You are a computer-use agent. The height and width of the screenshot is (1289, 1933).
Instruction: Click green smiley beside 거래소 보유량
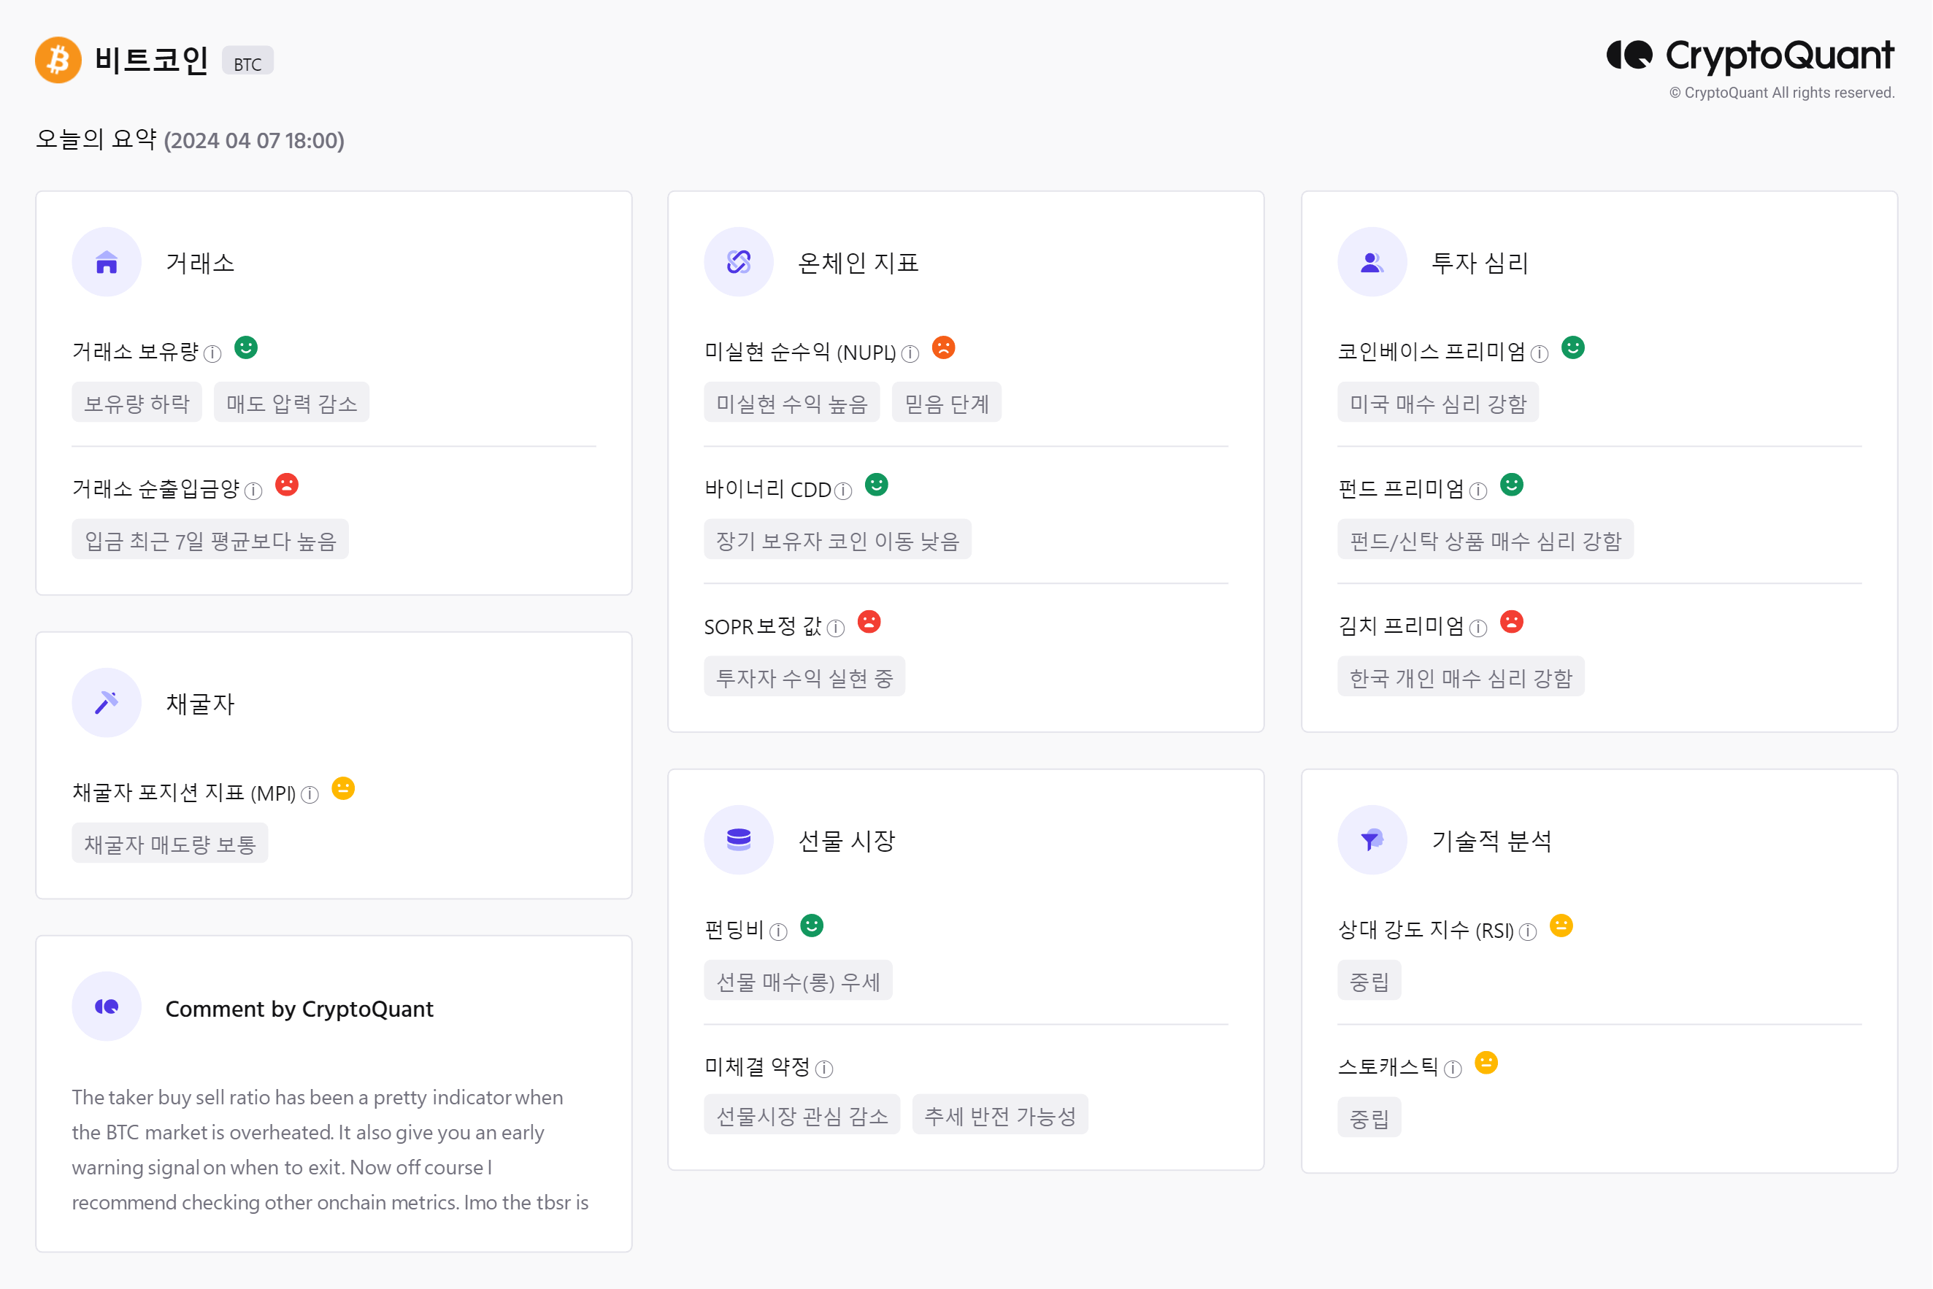click(x=246, y=347)
